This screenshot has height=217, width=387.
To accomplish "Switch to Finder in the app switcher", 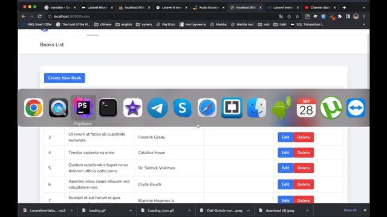I will tap(256, 108).
